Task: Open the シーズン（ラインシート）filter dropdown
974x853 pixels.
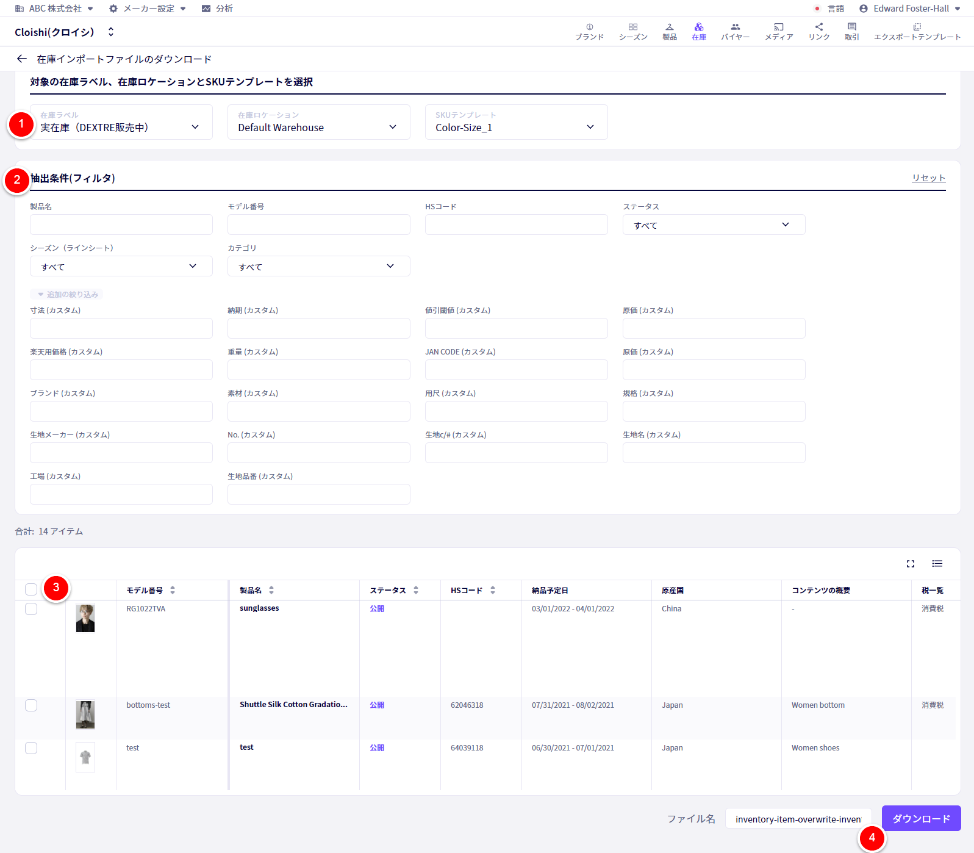Action: coord(121,266)
